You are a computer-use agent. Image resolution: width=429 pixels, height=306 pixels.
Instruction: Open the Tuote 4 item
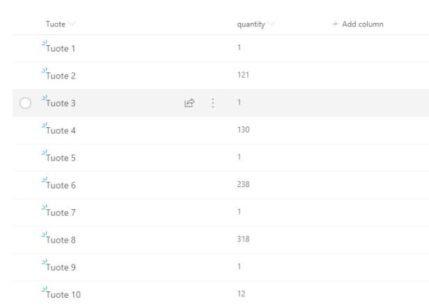click(x=61, y=131)
